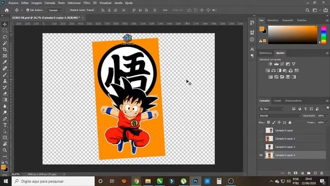
Task: Select the Eraser tool
Action: click(x=5, y=94)
